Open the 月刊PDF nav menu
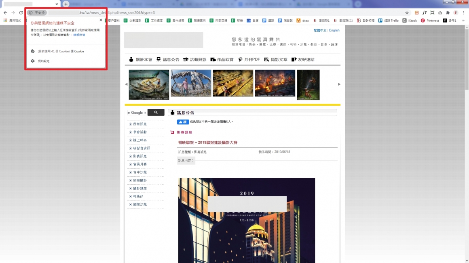The height and width of the screenshot is (263, 469). pyautogui.click(x=249, y=59)
